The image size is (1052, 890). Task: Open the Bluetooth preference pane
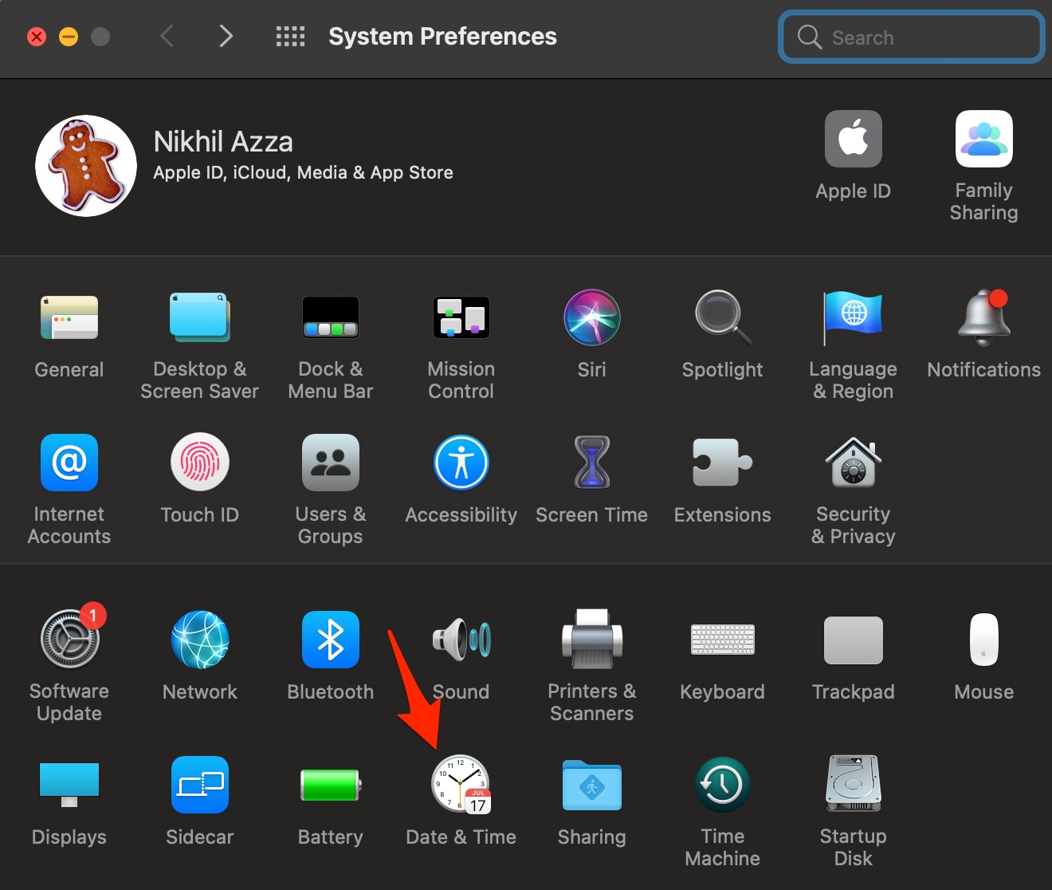tap(330, 640)
